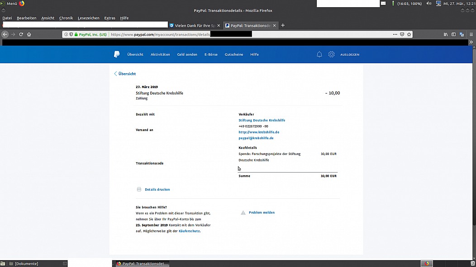Return via the Übersicht back link
476x267 pixels.
125,74
